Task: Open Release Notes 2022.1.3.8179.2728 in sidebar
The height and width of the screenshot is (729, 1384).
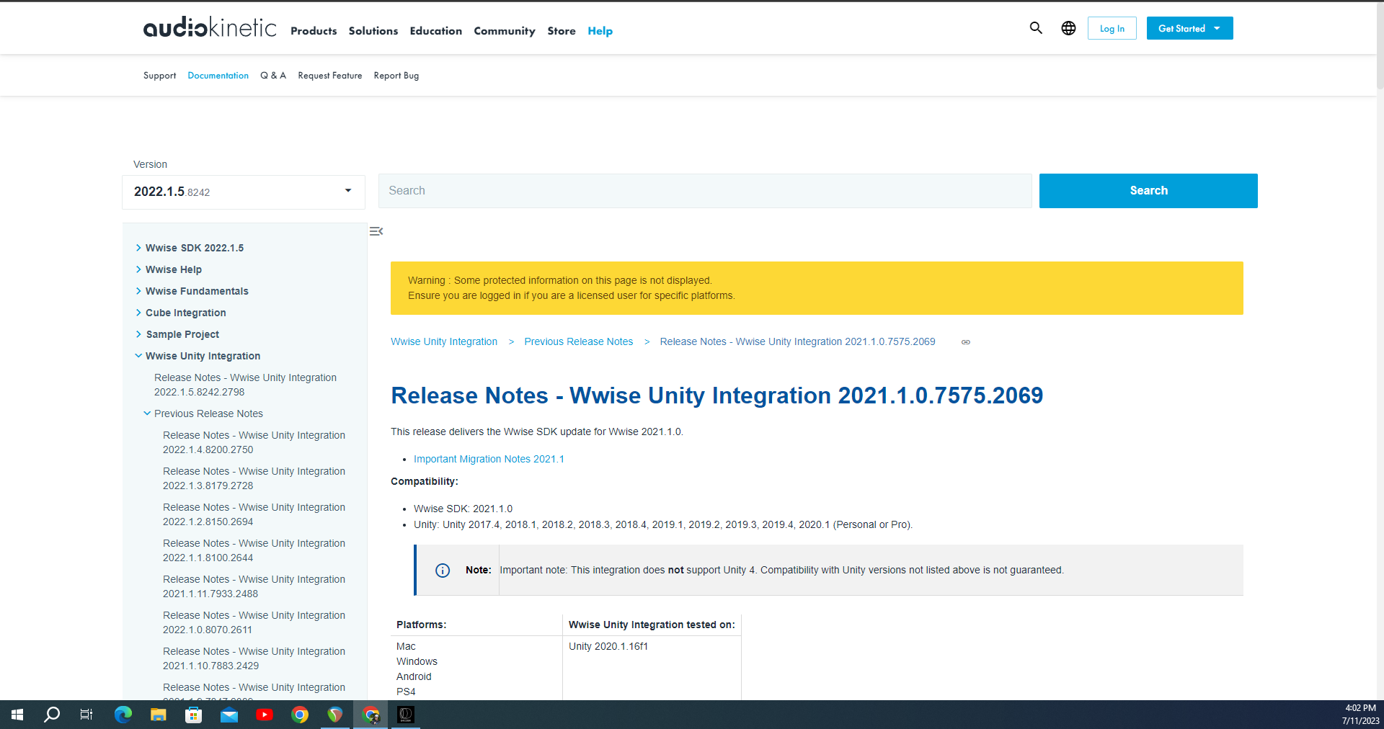Action: tap(254, 478)
